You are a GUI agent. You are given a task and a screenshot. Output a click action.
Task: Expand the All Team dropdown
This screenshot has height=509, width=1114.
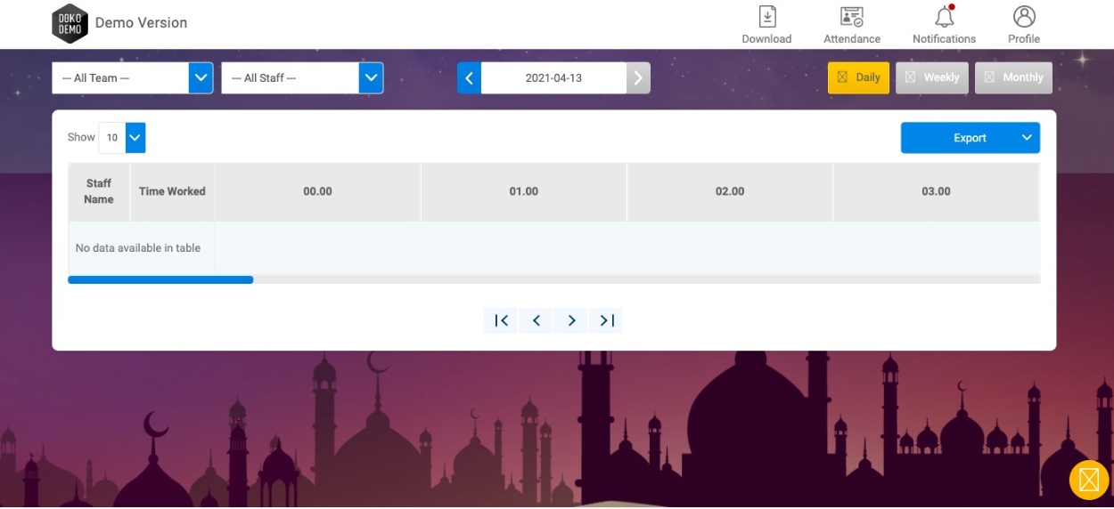[201, 78]
